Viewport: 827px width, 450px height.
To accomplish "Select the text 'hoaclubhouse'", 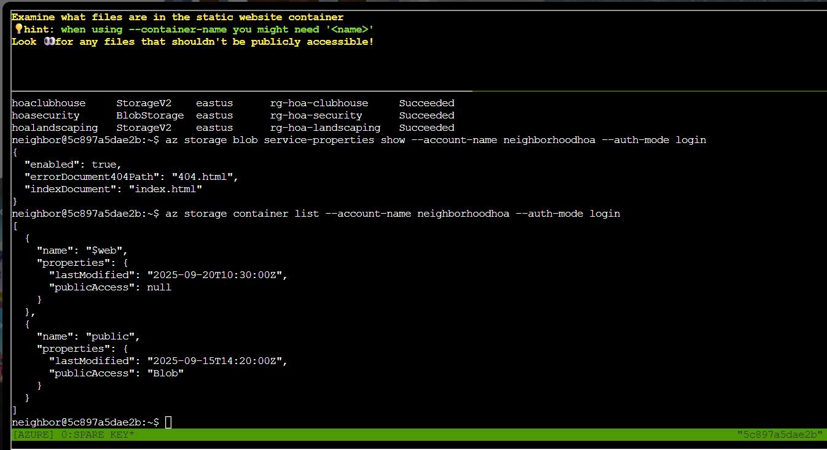I will click(49, 103).
